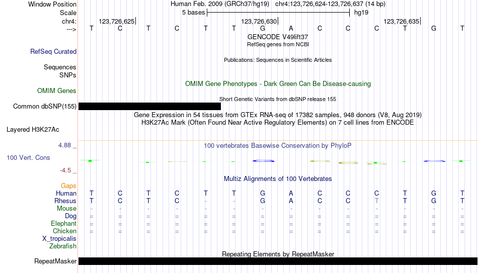Click the 4.88 upper scale value

pos(64,145)
